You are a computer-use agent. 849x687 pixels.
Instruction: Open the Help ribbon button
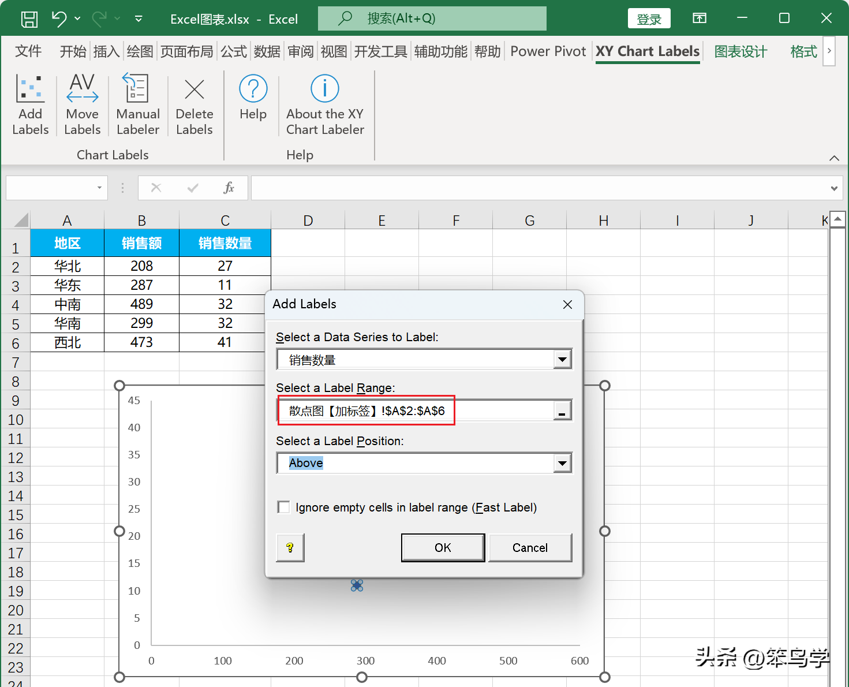(253, 98)
